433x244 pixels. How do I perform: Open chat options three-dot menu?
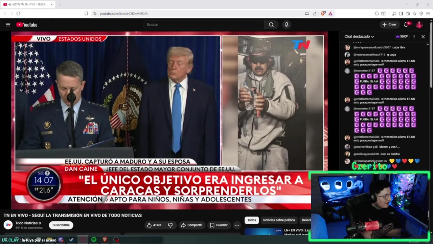tap(414, 37)
